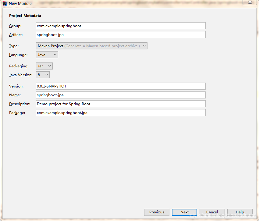Edit the Package text field
This screenshot has height=221, width=259.
click(121, 113)
